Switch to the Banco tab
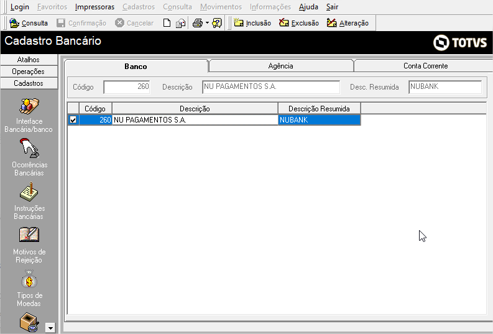This screenshot has width=493, height=334. tap(136, 67)
